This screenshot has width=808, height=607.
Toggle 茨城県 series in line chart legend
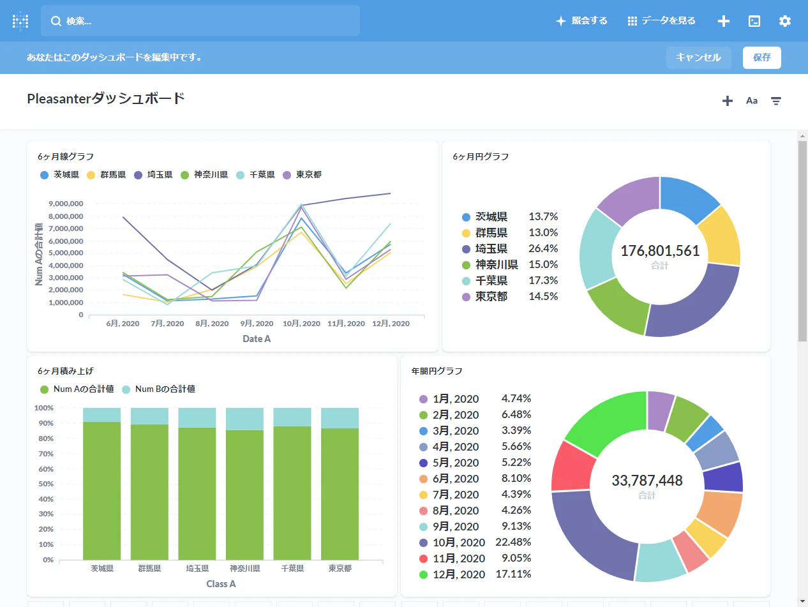point(59,175)
